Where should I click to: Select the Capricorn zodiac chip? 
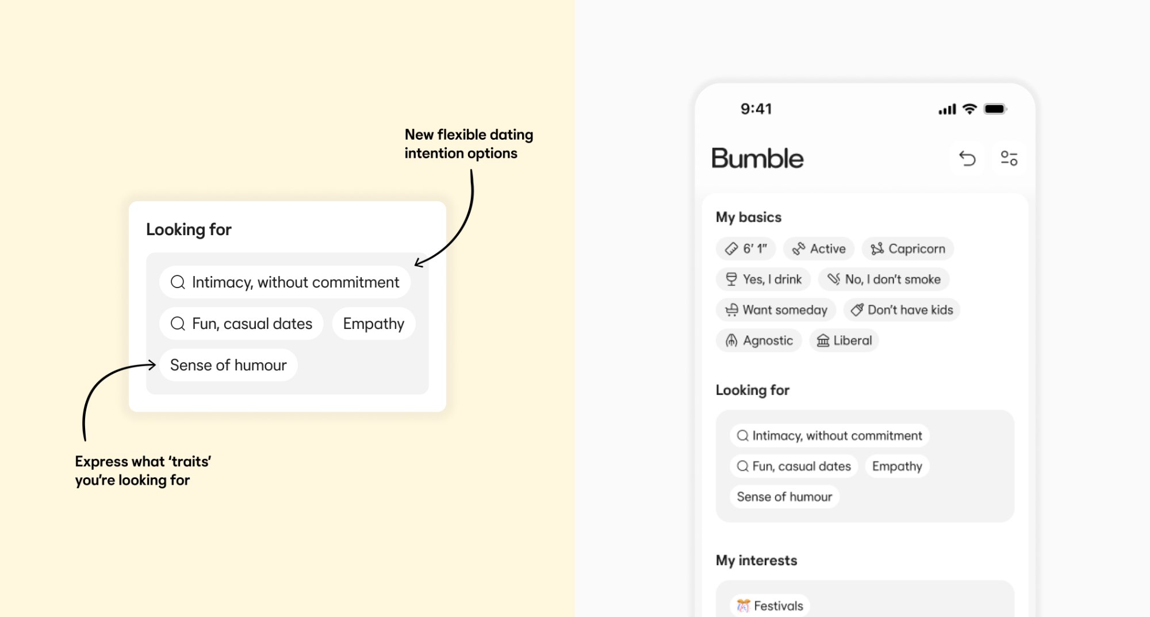(x=907, y=249)
